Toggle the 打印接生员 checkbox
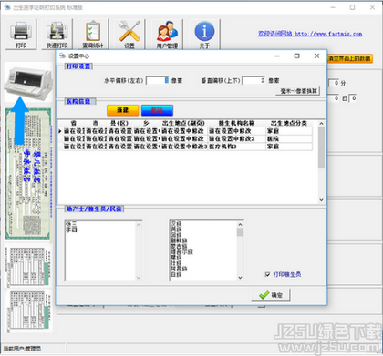383x356 pixels. point(267,274)
